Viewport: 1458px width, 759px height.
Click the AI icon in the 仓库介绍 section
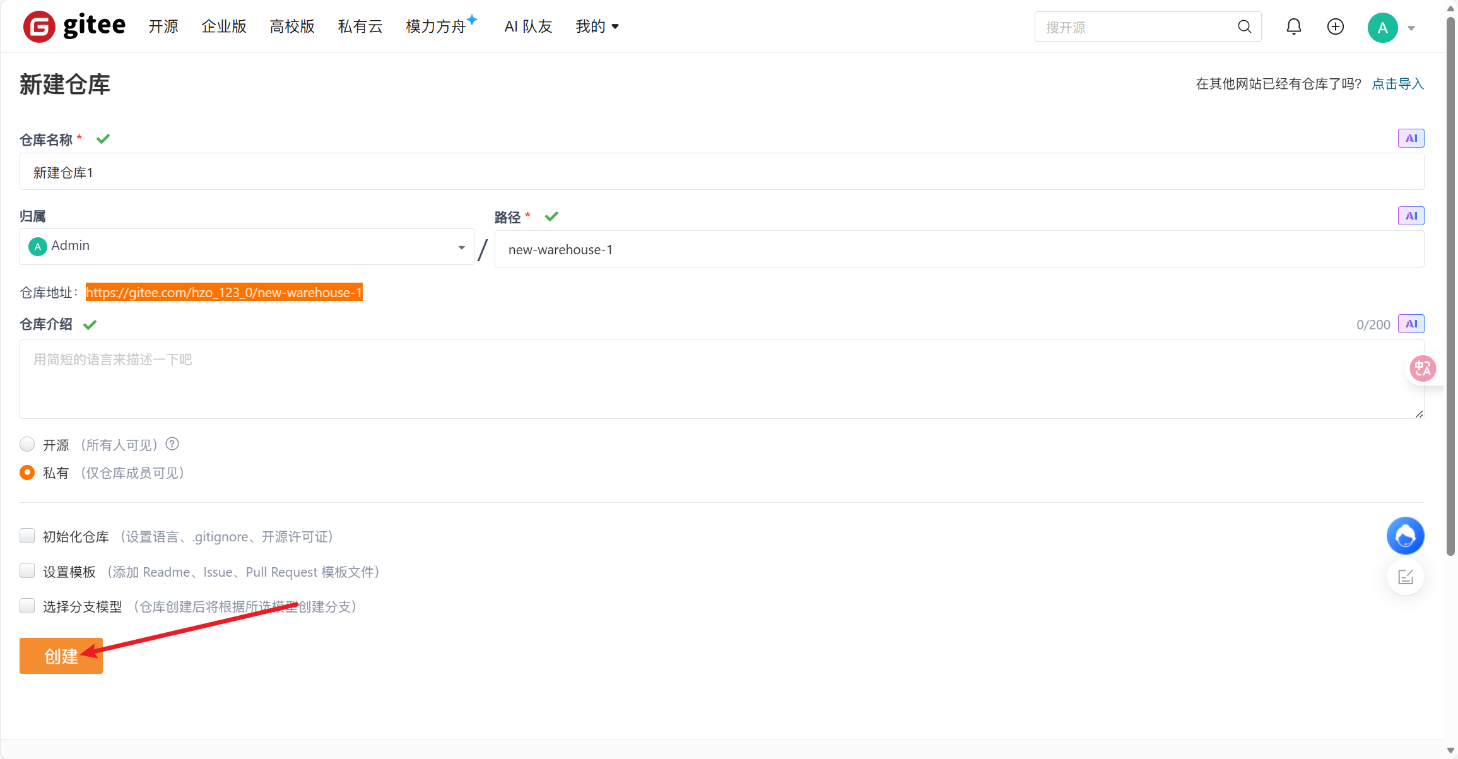click(x=1411, y=324)
